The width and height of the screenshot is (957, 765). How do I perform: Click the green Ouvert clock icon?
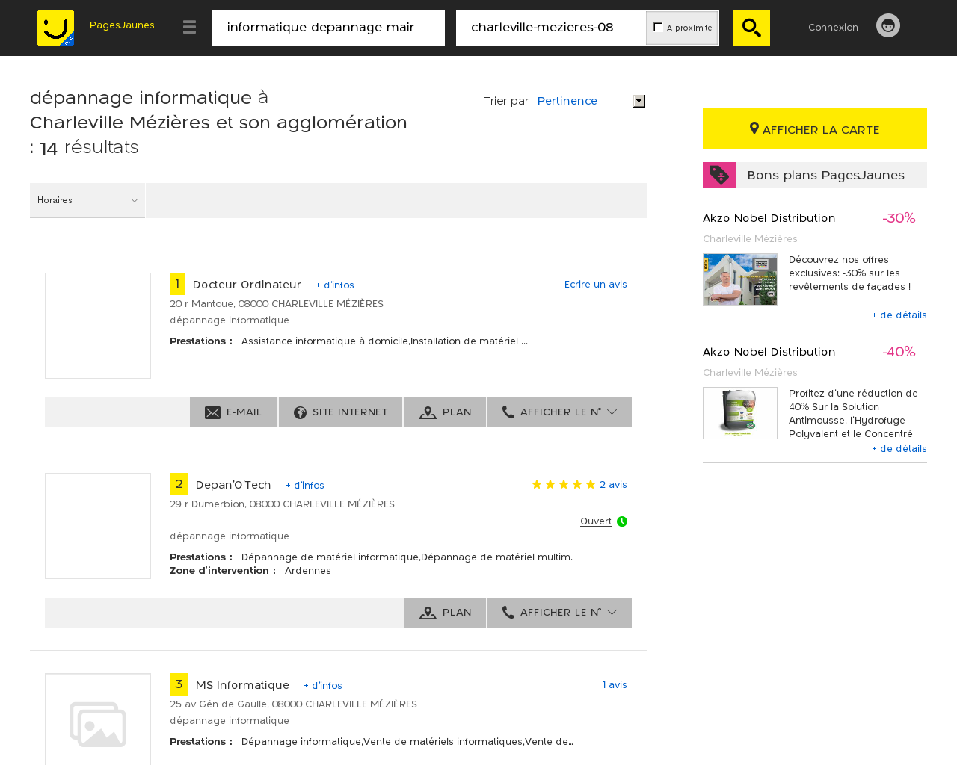(622, 521)
